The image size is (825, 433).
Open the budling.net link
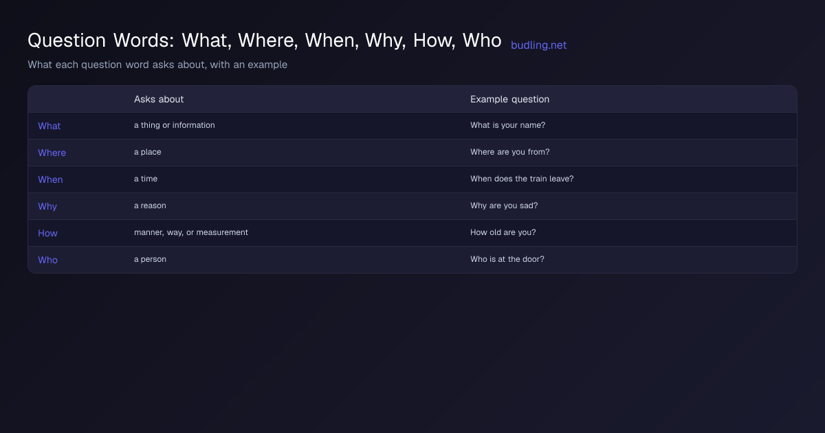point(538,45)
